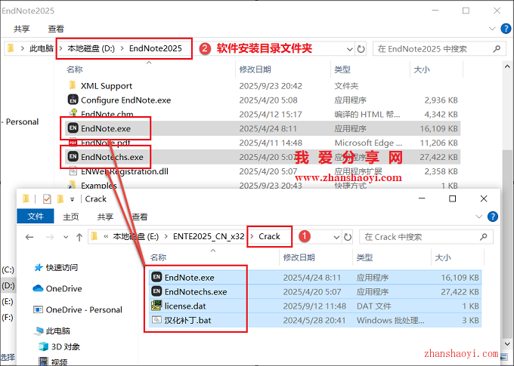Open 共享 tab in EndNote2025 window
The image size is (514, 366).
pos(22,29)
